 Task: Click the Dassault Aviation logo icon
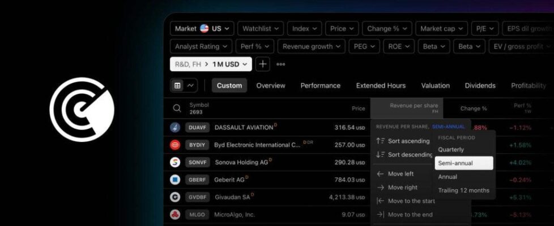175,127
